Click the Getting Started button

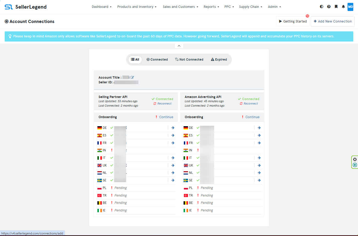tap(293, 21)
